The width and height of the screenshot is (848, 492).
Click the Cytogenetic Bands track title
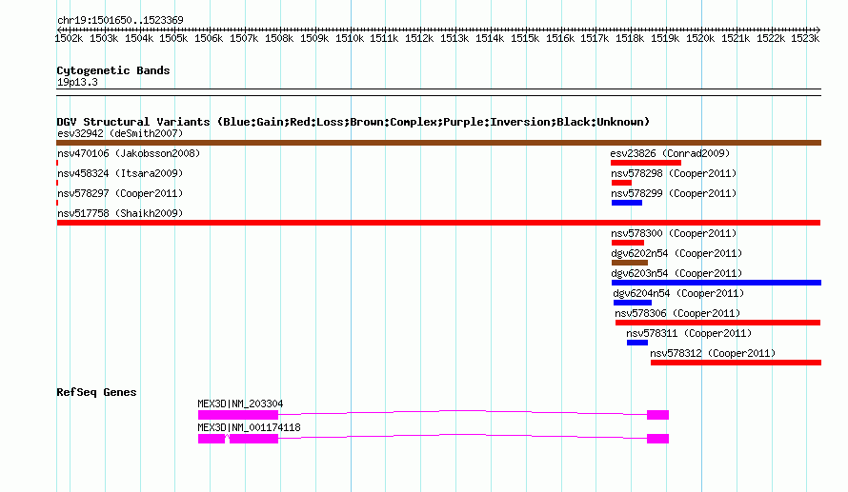point(113,70)
